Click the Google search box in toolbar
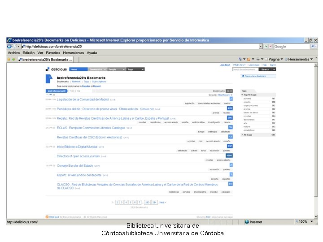This screenshot has width=323, height=242. click(292, 47)
